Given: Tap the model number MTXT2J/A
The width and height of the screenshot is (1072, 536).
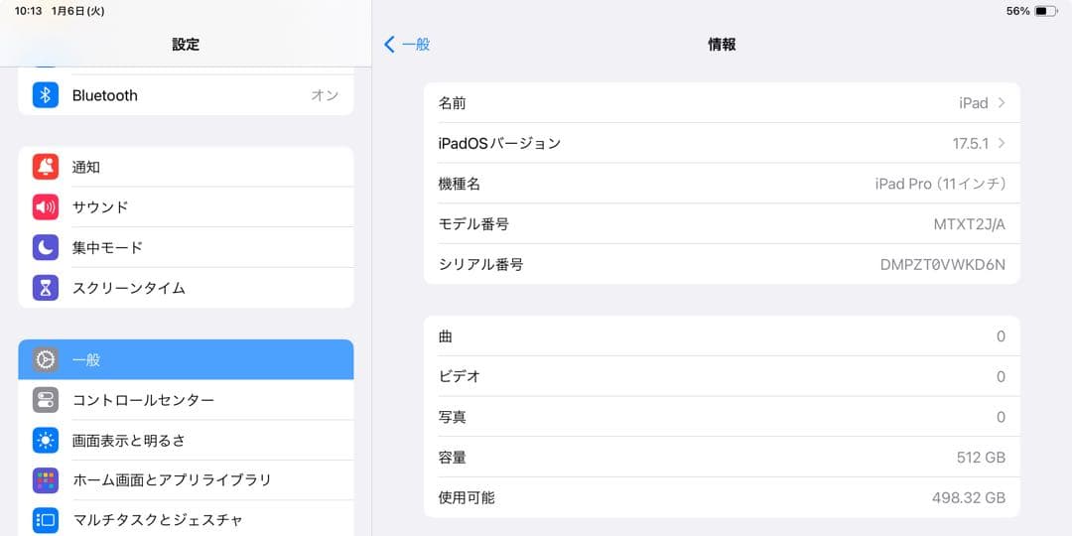Looking at the screenshot, I should point(970,224).
